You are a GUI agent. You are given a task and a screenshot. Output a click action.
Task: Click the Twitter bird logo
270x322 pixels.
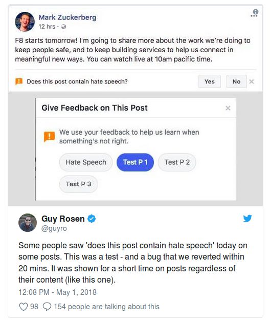pyautogui.click(x=247, y=218)
